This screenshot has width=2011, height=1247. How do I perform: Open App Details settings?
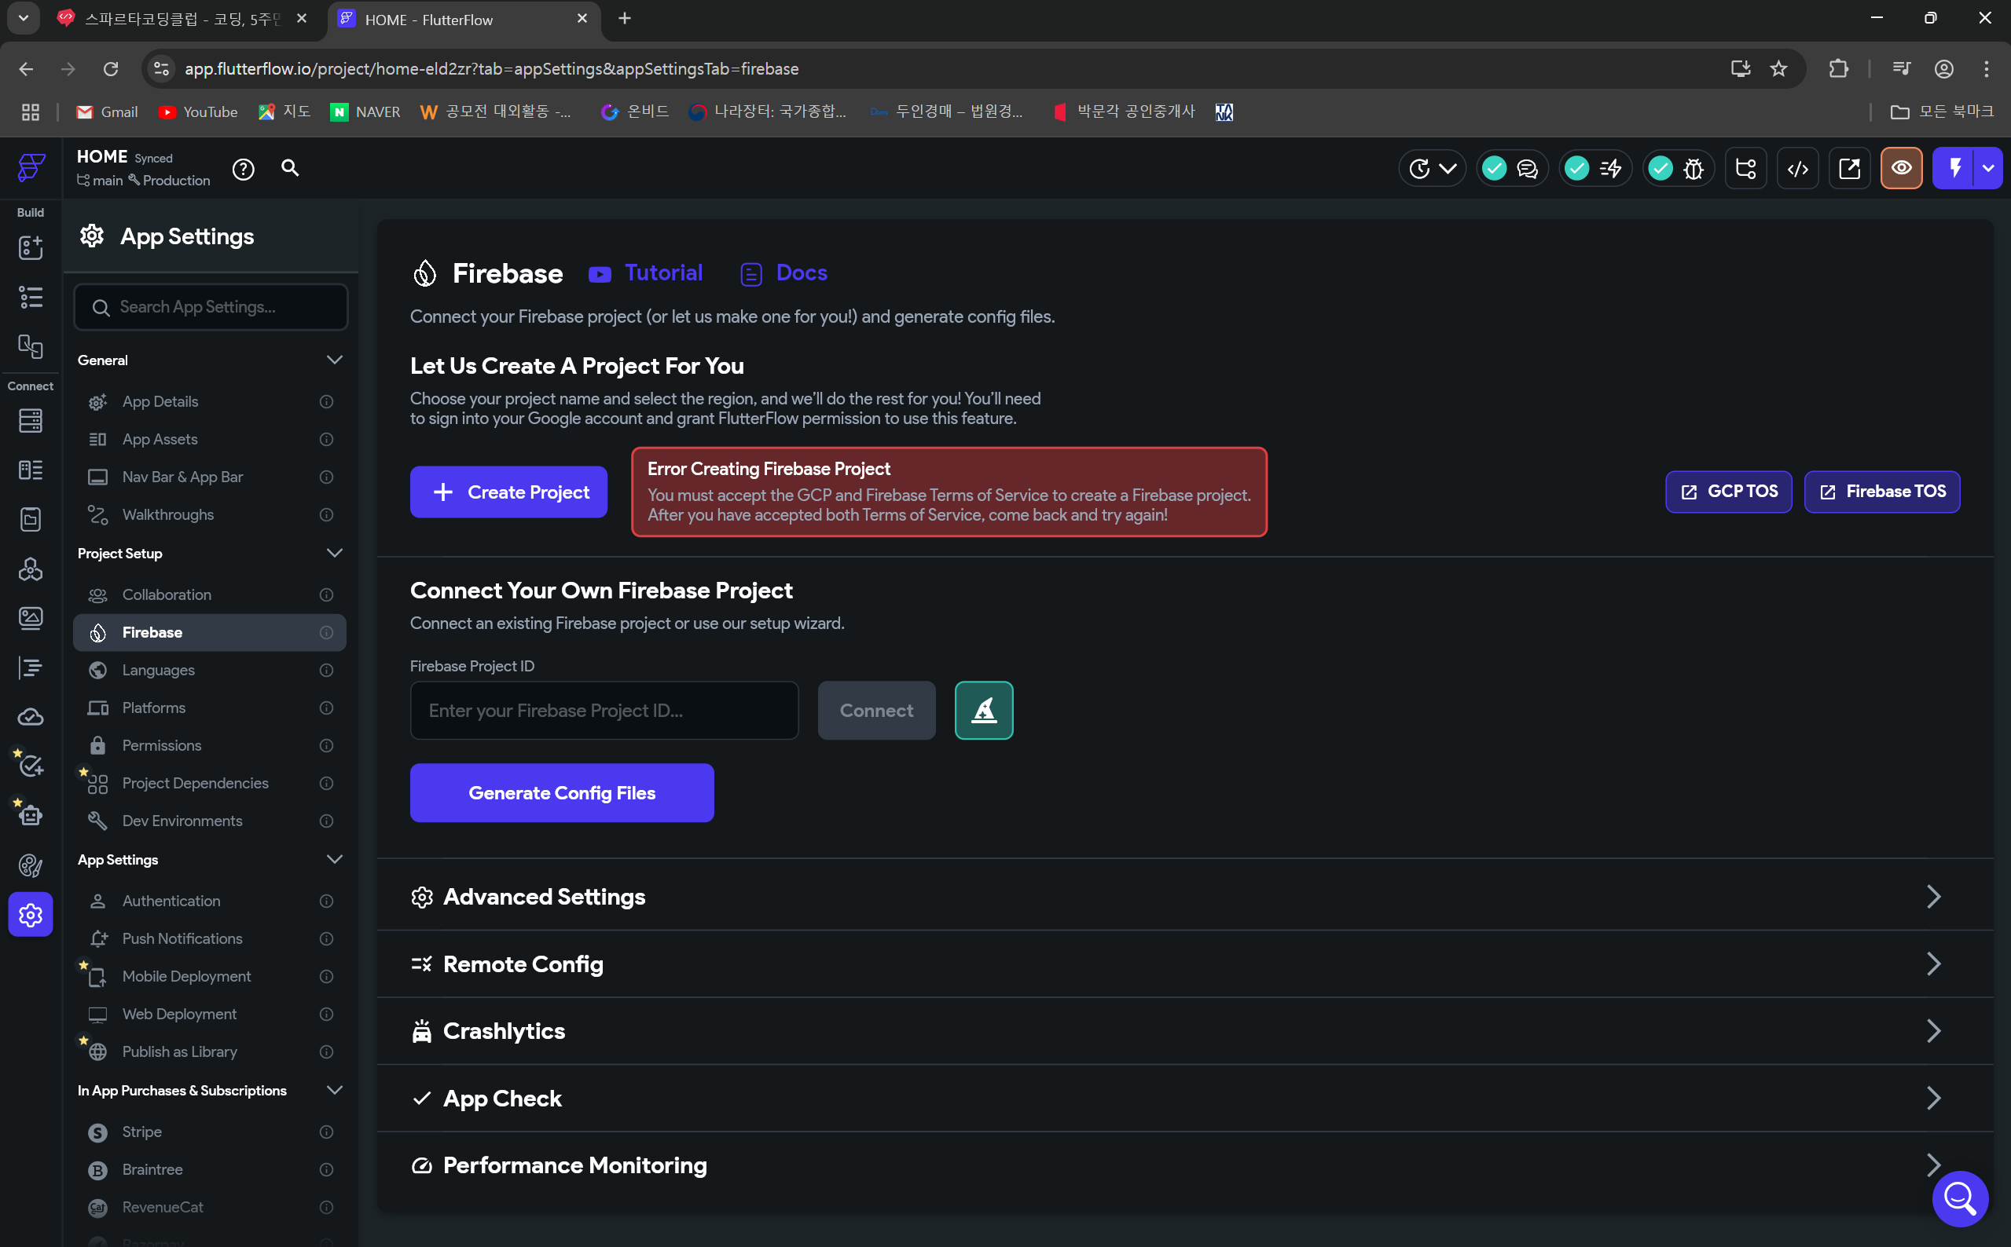(210, 401)
